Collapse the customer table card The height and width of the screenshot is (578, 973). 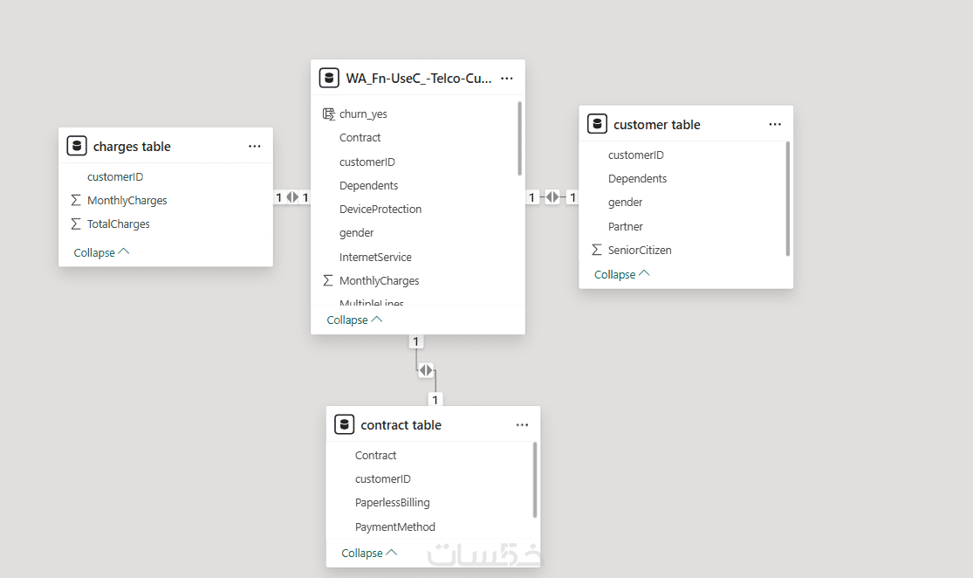621,274
